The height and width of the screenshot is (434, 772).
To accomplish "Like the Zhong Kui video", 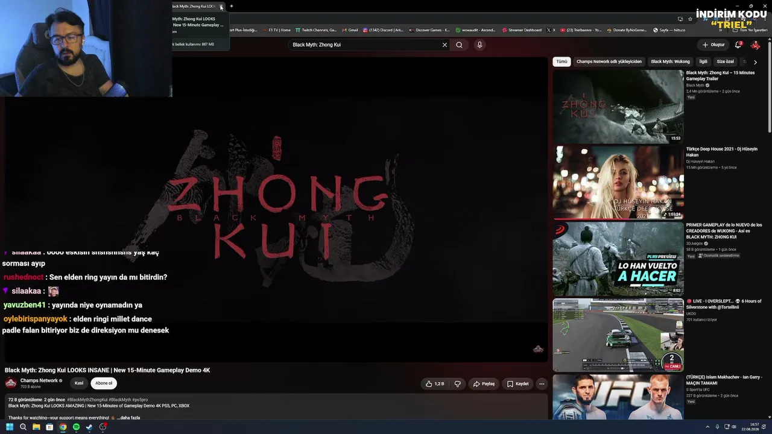I will pos(434,384).
